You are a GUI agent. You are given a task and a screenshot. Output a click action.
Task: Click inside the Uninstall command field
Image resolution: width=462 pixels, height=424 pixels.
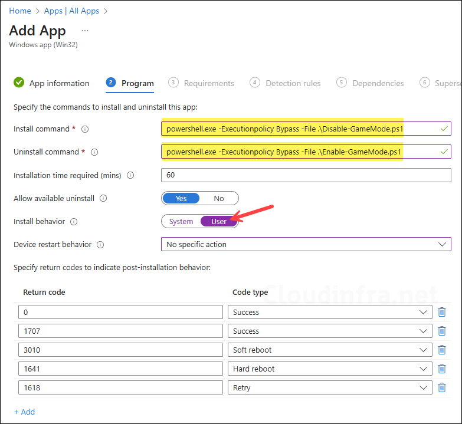[306, 152]
